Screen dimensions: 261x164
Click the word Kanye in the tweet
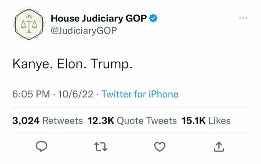(x=31, y=64)
